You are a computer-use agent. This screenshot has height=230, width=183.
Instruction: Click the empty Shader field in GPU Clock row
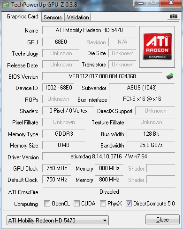[161, 168]
